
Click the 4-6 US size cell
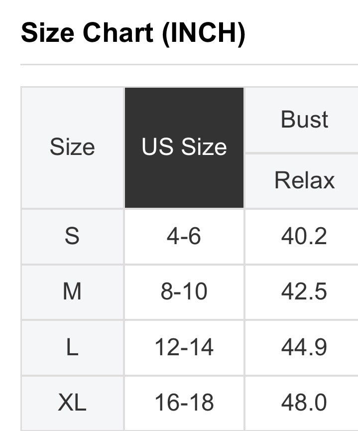(184, 236)
